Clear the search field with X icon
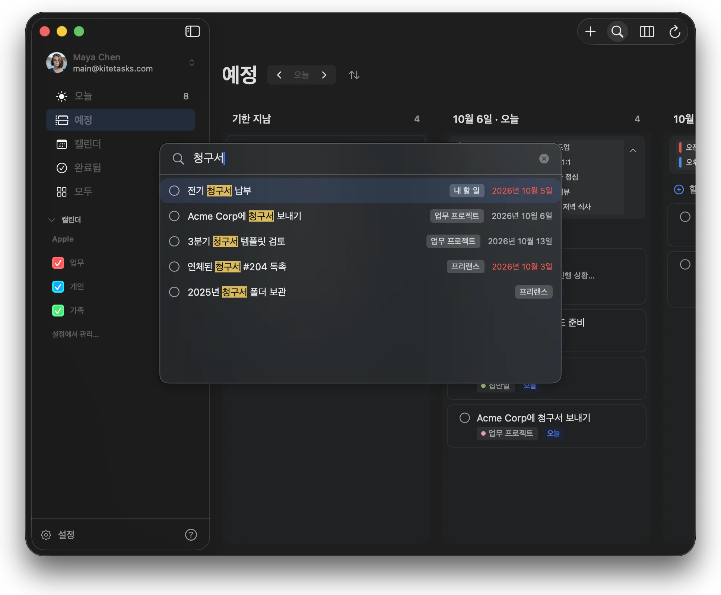This screenshot has height=595, width=721. point(544,159)
